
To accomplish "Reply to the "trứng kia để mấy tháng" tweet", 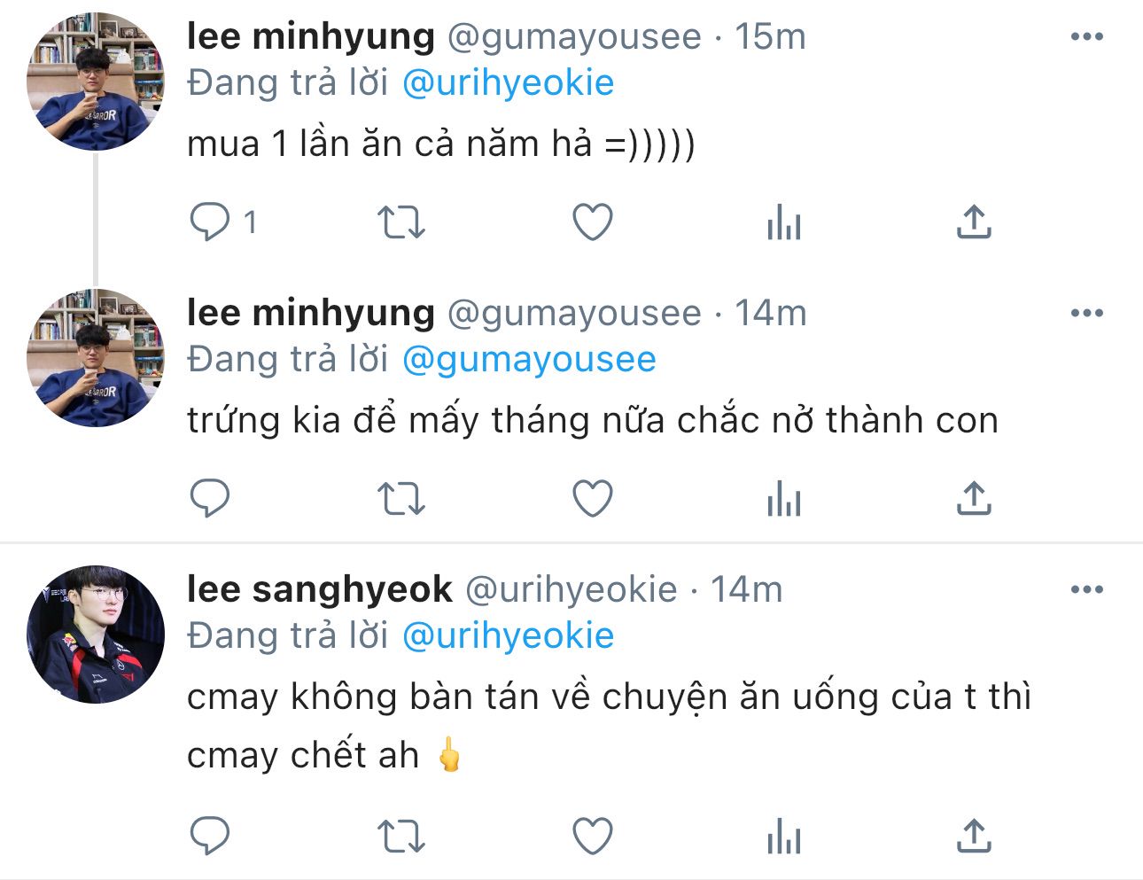I will [210, 499].
